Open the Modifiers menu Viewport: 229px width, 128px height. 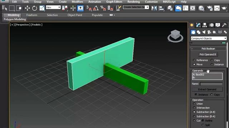(x=77, y=2)
